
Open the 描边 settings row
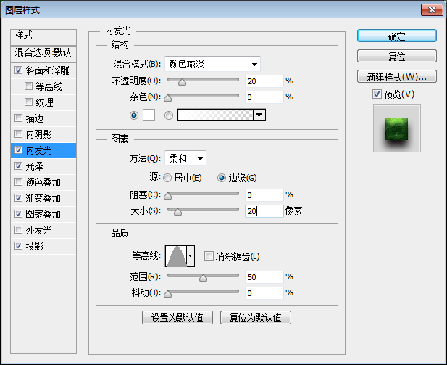(43, 118)
